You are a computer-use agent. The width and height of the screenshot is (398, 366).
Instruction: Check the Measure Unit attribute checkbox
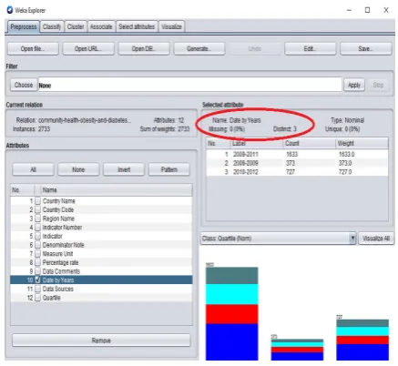click(x=37, y=254)
